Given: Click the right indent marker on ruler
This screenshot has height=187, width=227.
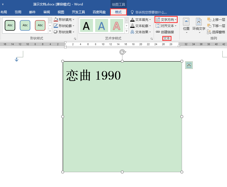Looking at the screenshot, I should click(179, 46).
